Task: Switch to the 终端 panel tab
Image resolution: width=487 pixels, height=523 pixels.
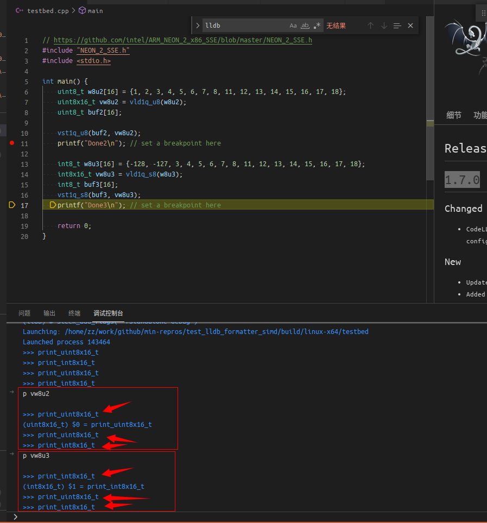Action: click(74, 313)
